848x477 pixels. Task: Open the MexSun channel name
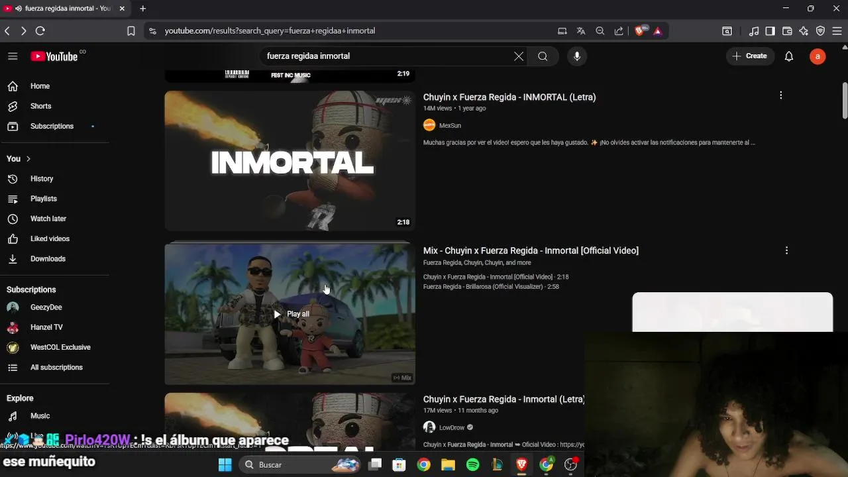coord(450,125)
